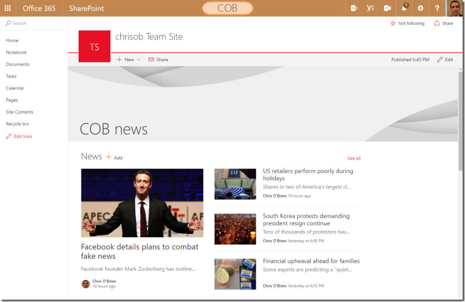Click the plus icon beside New
The width and height of the screenshot is (465, 302).
point(119,59)
